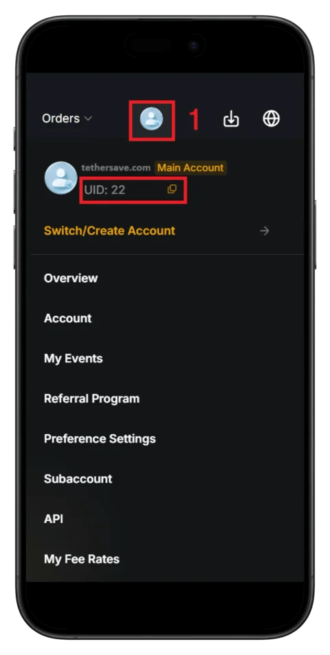The image size is (330, 655).
Task: Open the language globe icon
Action: point(271,118)
